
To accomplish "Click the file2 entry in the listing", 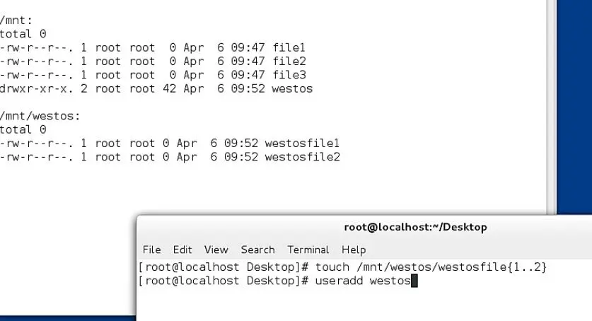I will (x=289, y=61).
